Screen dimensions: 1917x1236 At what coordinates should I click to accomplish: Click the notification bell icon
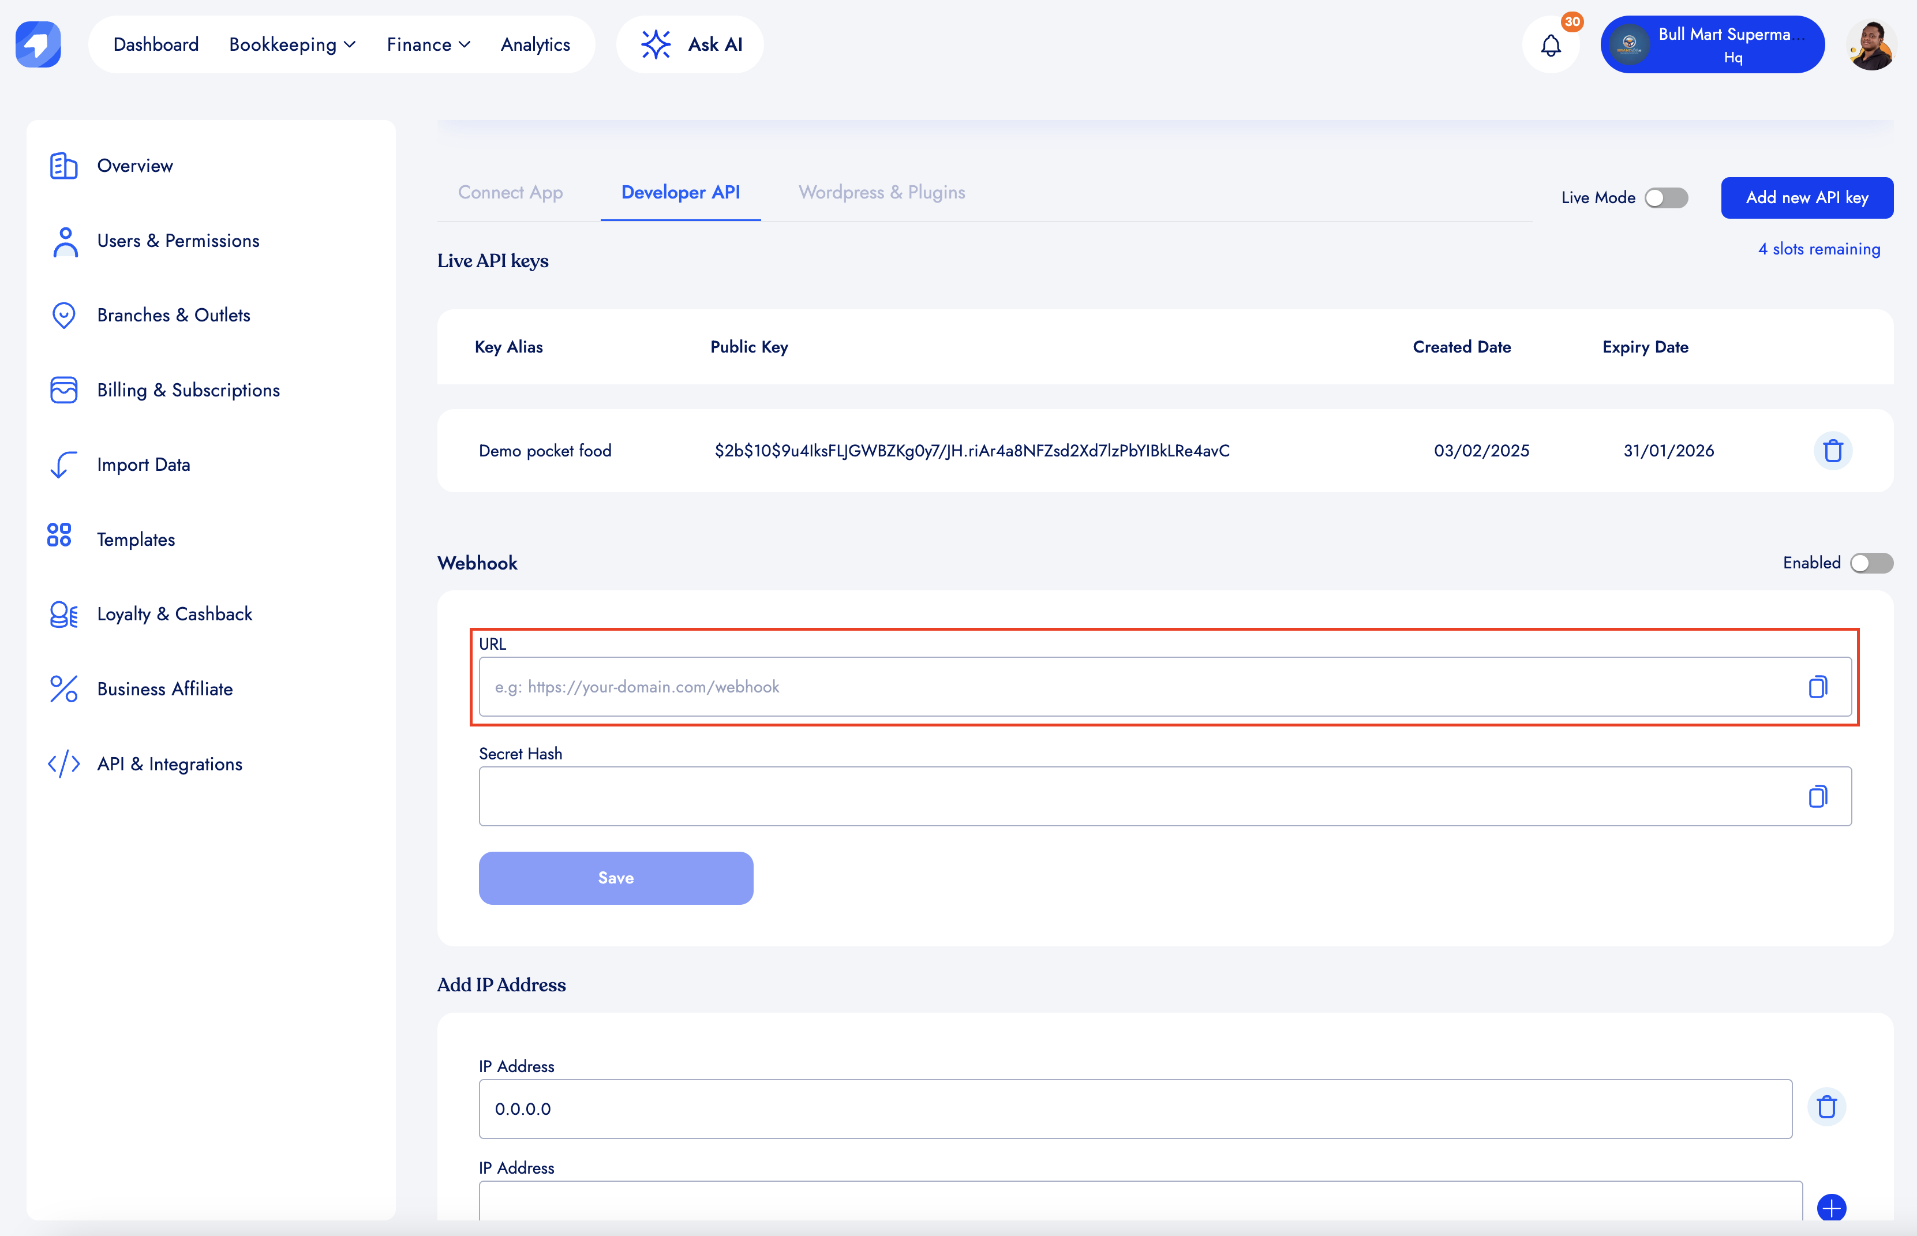pyautogui.click(x=1551, y=45)
